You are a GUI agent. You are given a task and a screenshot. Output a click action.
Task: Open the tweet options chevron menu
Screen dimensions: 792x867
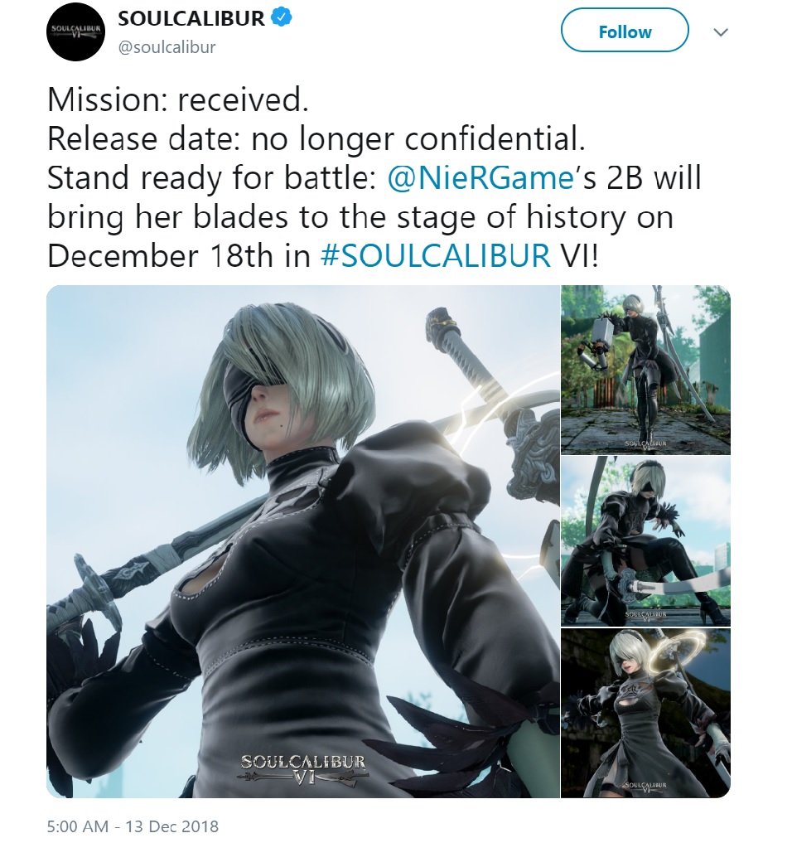point(720,32)
